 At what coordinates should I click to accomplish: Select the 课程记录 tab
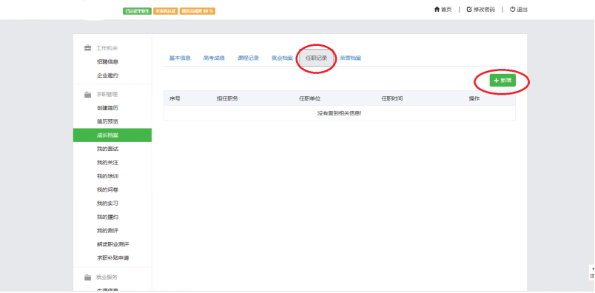coord(248,58)
